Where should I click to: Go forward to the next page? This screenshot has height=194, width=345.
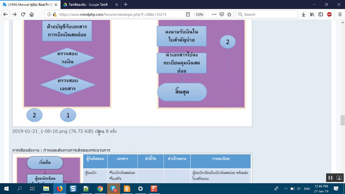click(x=14, y=15)
